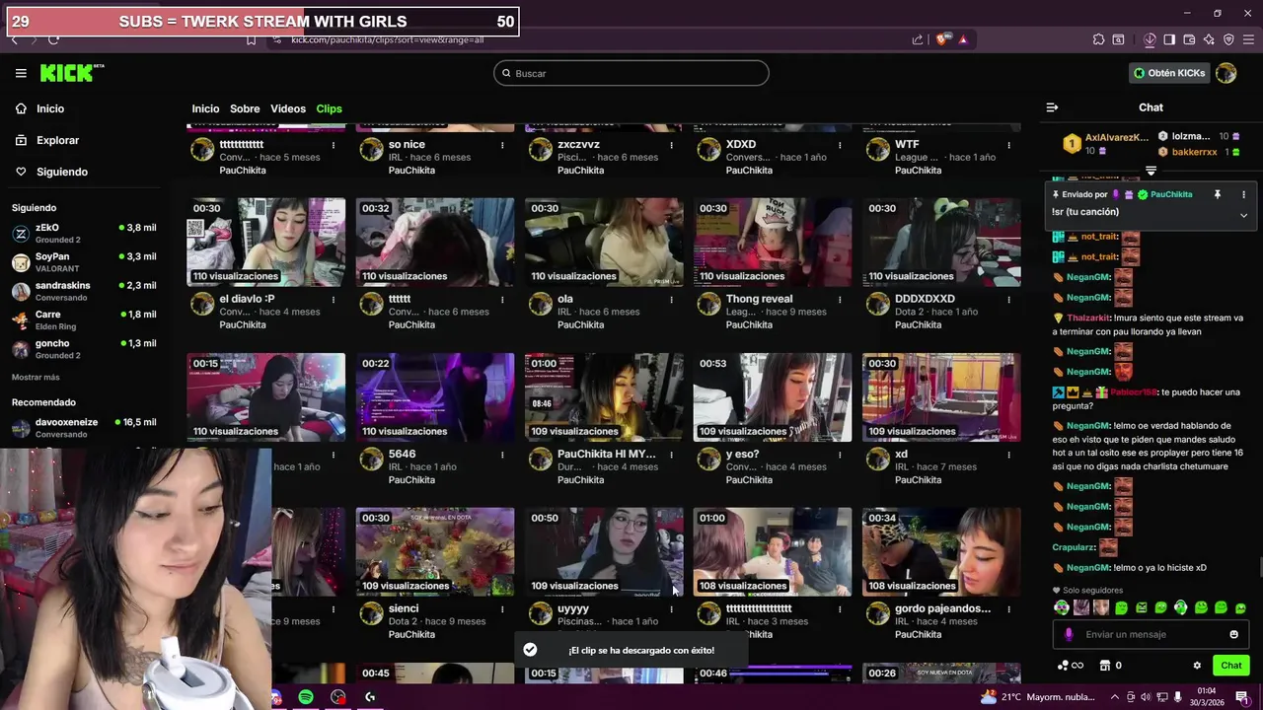Open the goncho channel in sidebar
The image size is (1263, 710).
[x=83, y=349]
